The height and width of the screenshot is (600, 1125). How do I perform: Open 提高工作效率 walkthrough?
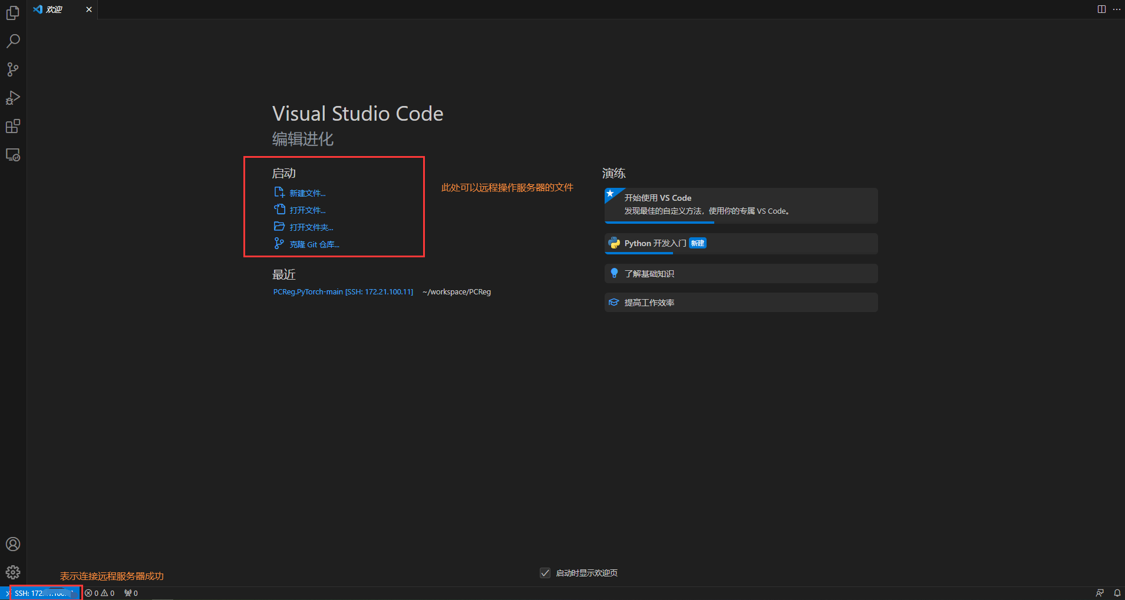tap(741, 303)
